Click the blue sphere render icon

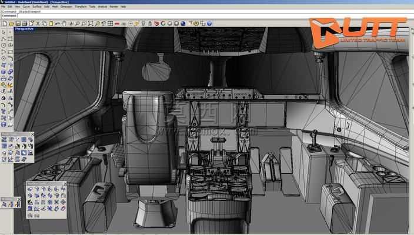click(183, 23)
